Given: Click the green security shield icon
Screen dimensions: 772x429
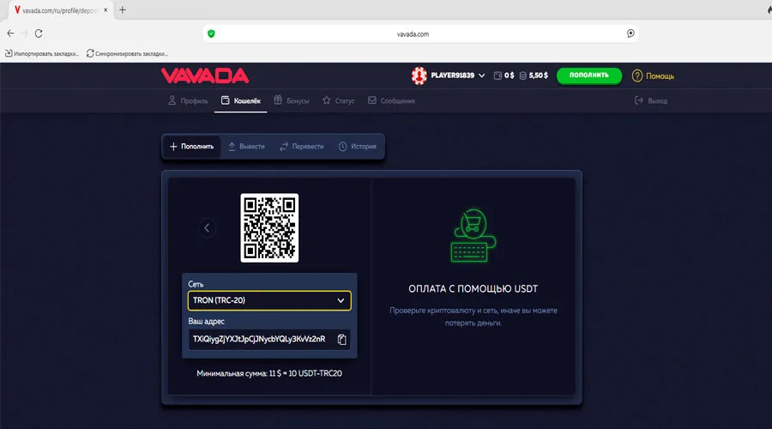Looking at the screenshot, I should [x=211, y=33].
